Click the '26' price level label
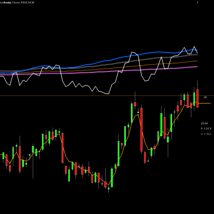 (205, 97)
